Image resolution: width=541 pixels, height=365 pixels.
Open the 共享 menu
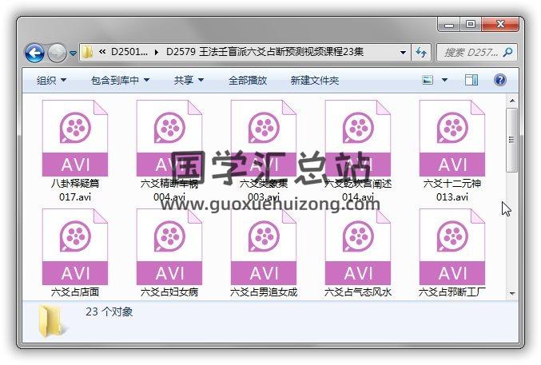(189, 81)
